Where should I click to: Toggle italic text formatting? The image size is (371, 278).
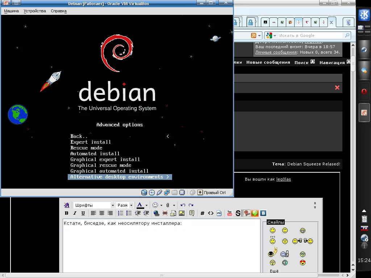[75, 213]
